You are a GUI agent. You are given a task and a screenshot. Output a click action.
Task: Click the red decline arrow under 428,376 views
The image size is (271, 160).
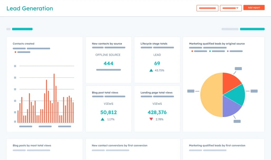pos(151,119)
